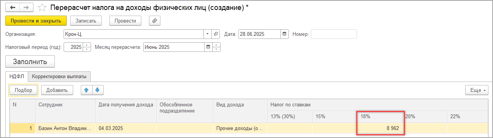Change Месяц перерасчета with spinner arrows
Image resolution: width=493 pixels, height=138 pixels.
[x=216, y=47]
